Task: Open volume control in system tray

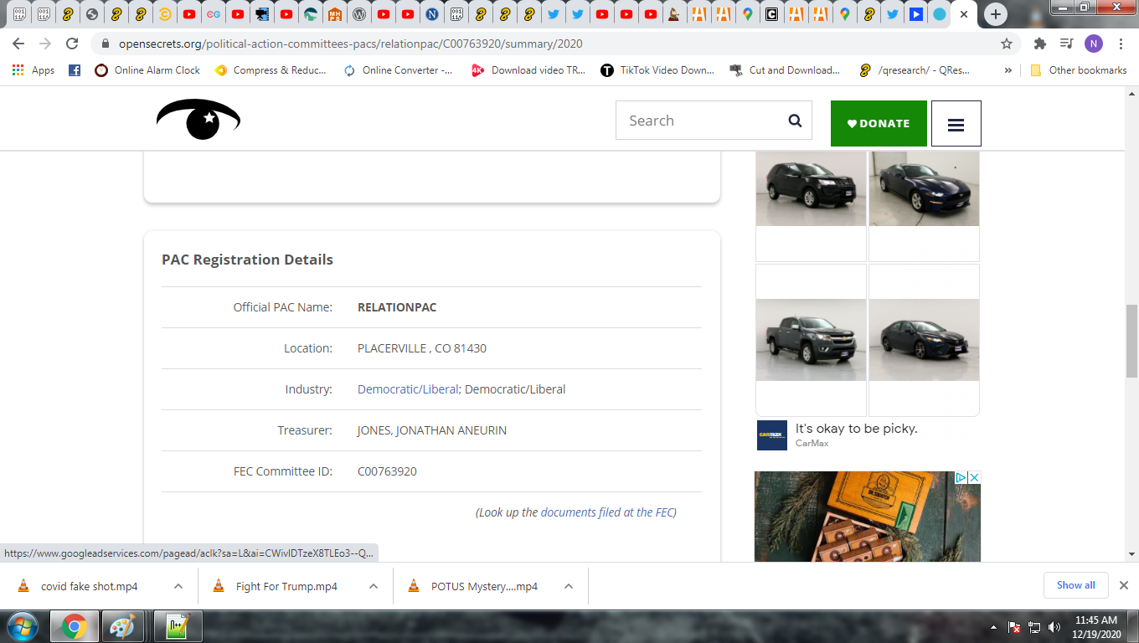Action: pyautogui.click(x=1054, y=627)
